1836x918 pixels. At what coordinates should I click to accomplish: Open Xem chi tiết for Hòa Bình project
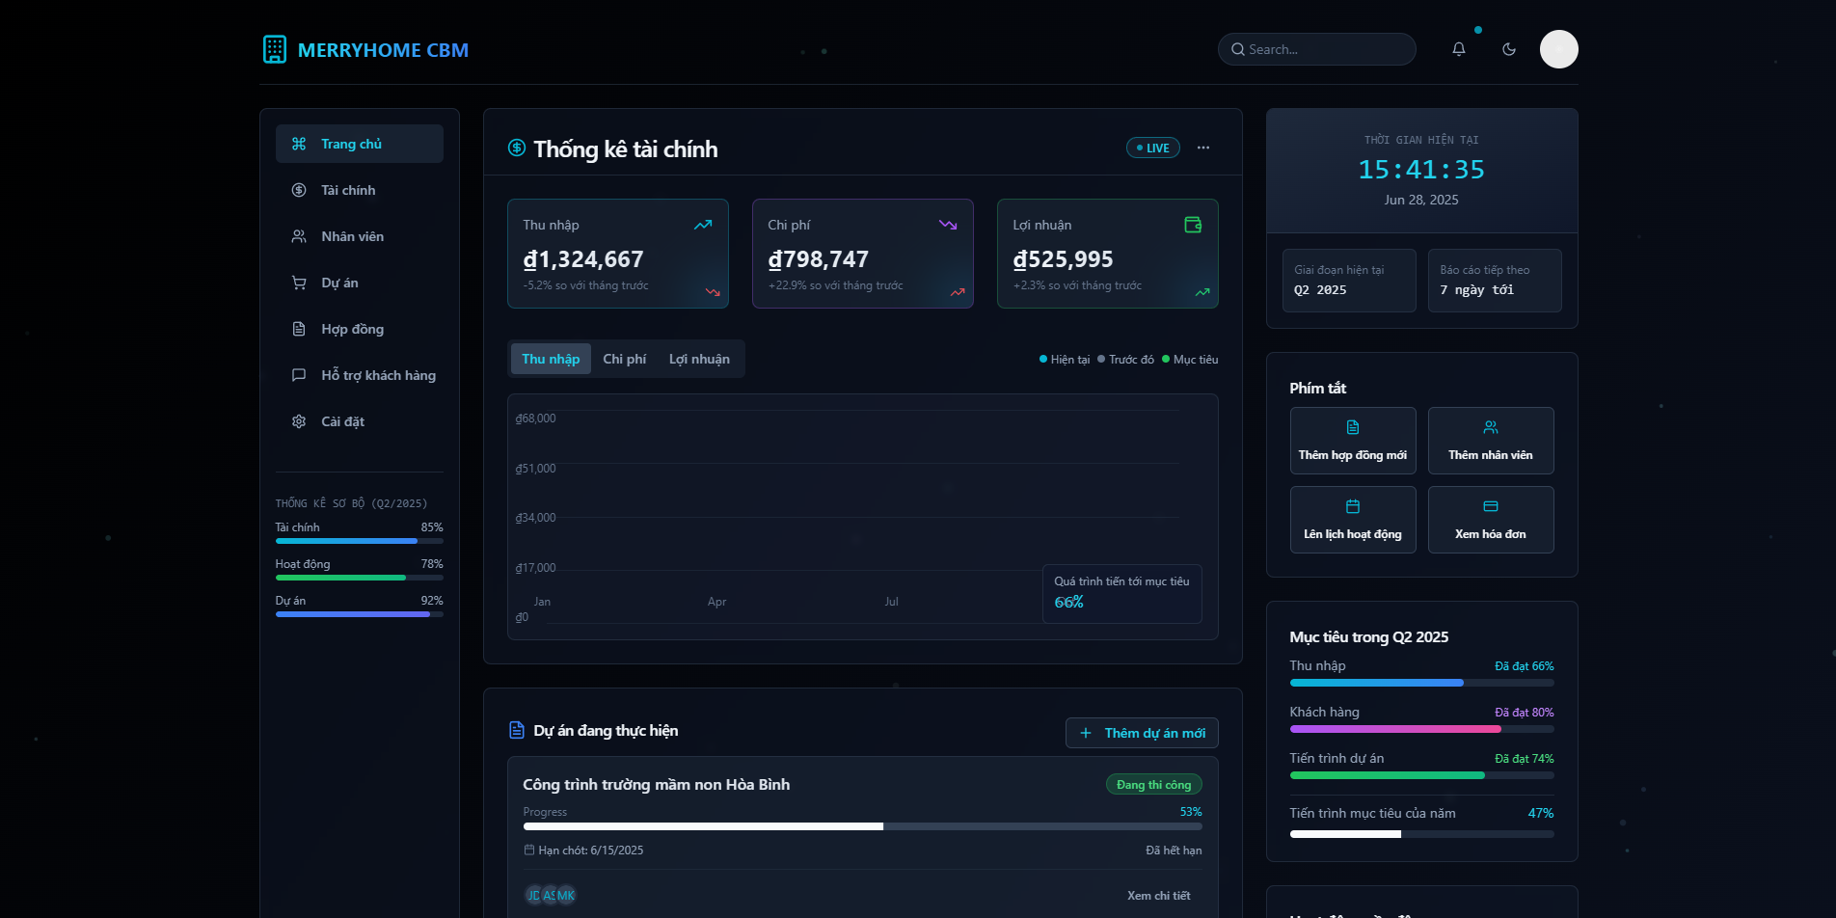click(1158, 896)
